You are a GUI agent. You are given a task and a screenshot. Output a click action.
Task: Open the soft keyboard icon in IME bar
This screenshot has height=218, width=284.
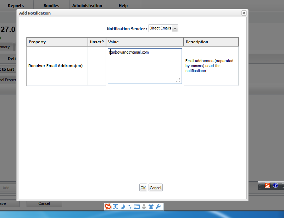coord(137,207)
